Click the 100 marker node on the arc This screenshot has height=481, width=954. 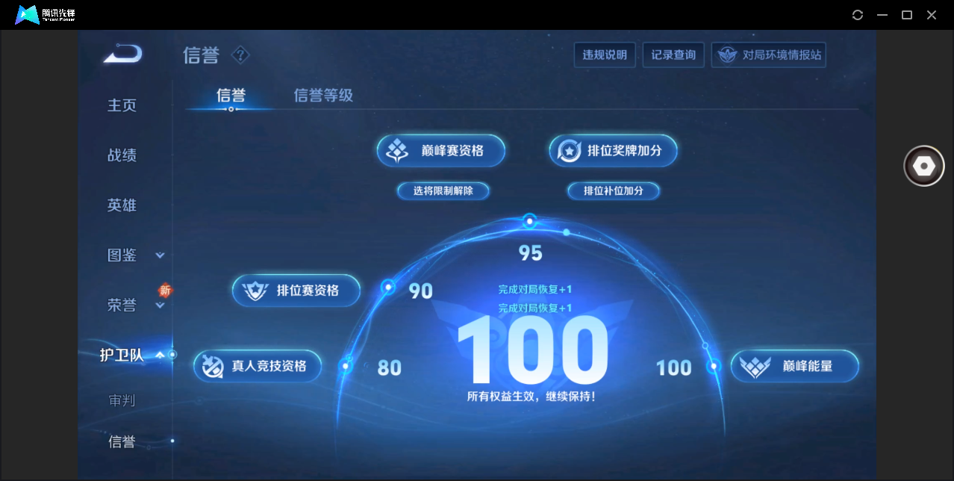714,366
